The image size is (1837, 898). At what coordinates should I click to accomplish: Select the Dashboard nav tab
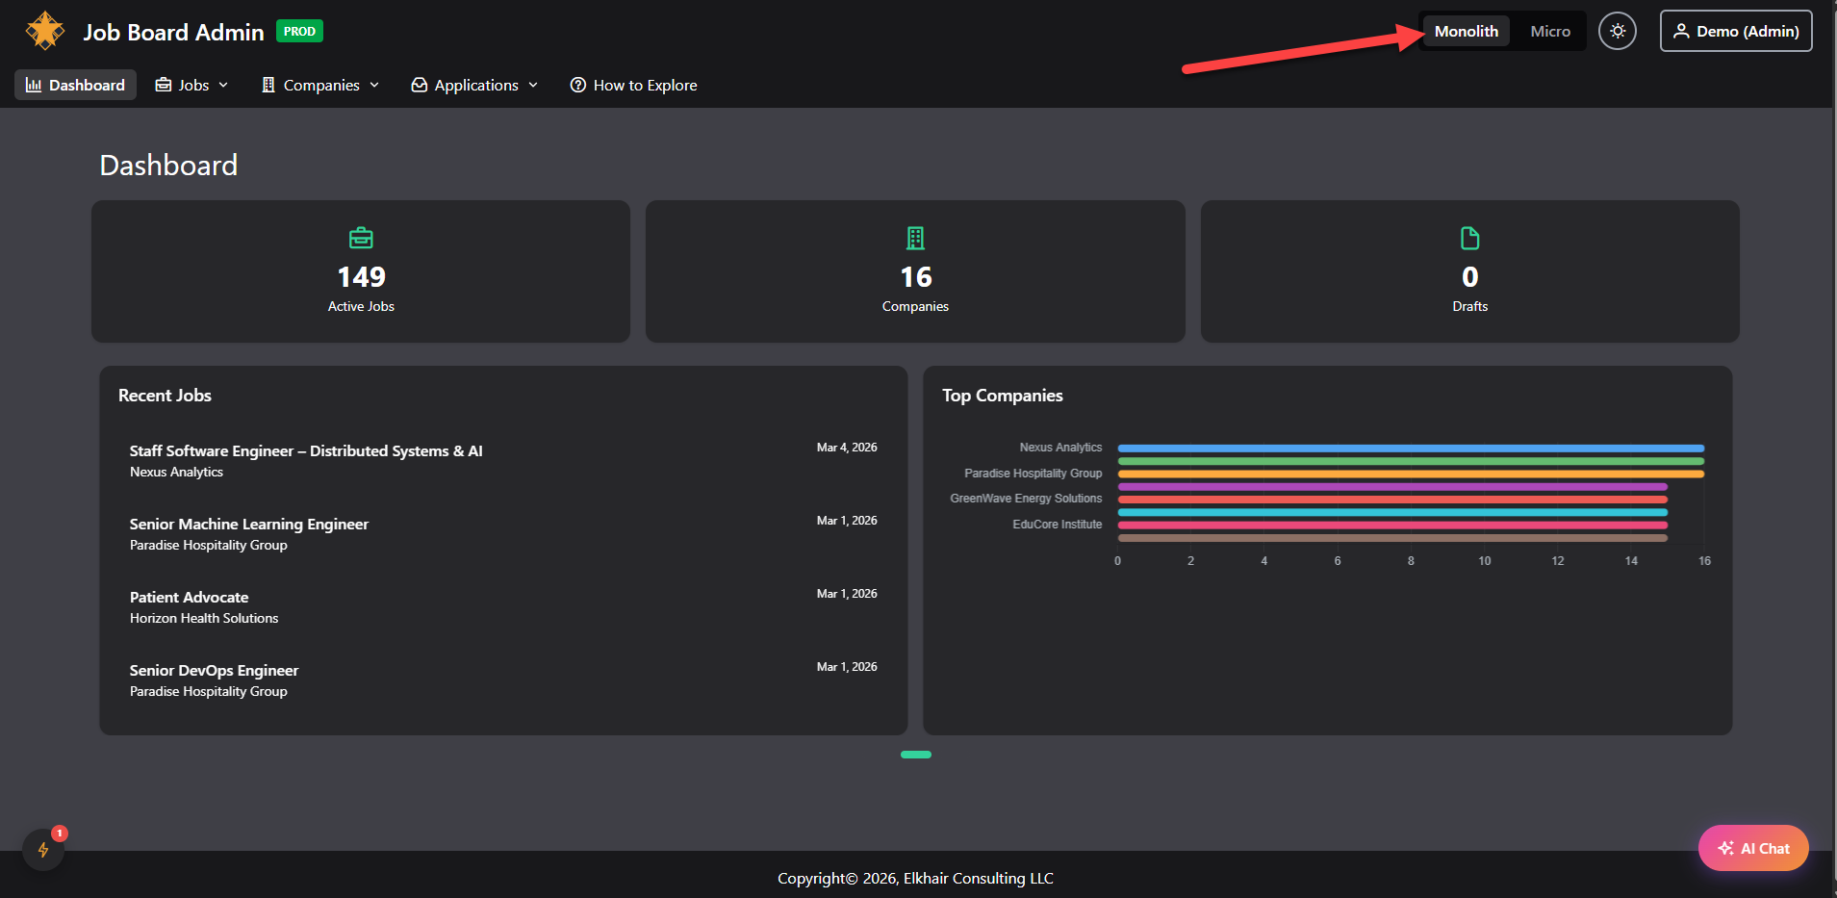(x=75, y=85)
